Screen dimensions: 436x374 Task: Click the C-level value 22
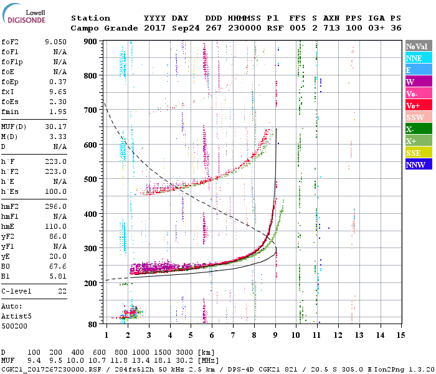[62, 291]
